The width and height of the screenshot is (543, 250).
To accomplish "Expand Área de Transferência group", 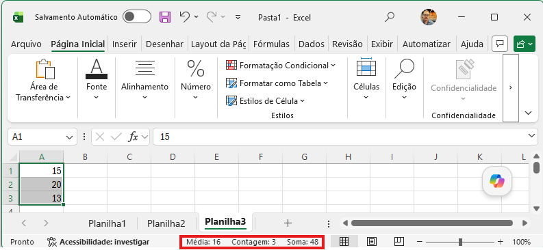I will (43, 81).
